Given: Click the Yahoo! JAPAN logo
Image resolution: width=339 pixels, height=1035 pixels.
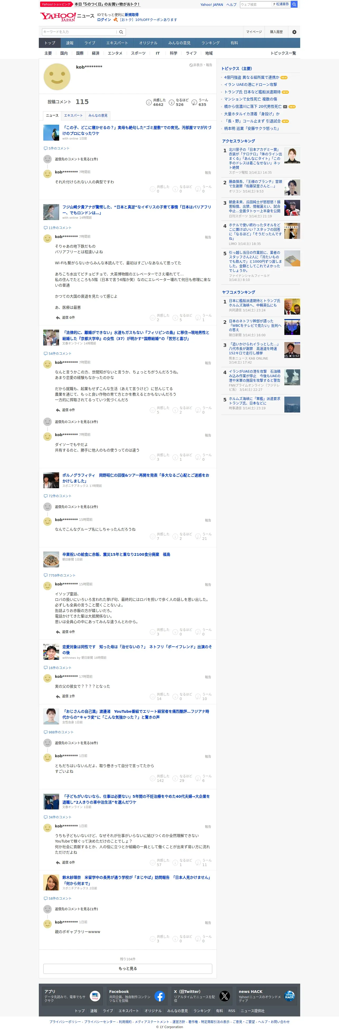Looking at the screenshot, I should 58,16.
